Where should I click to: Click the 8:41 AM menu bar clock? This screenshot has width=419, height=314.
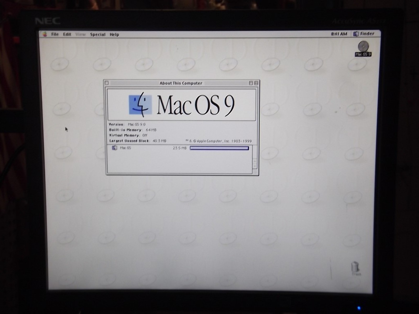pos(339,34)
